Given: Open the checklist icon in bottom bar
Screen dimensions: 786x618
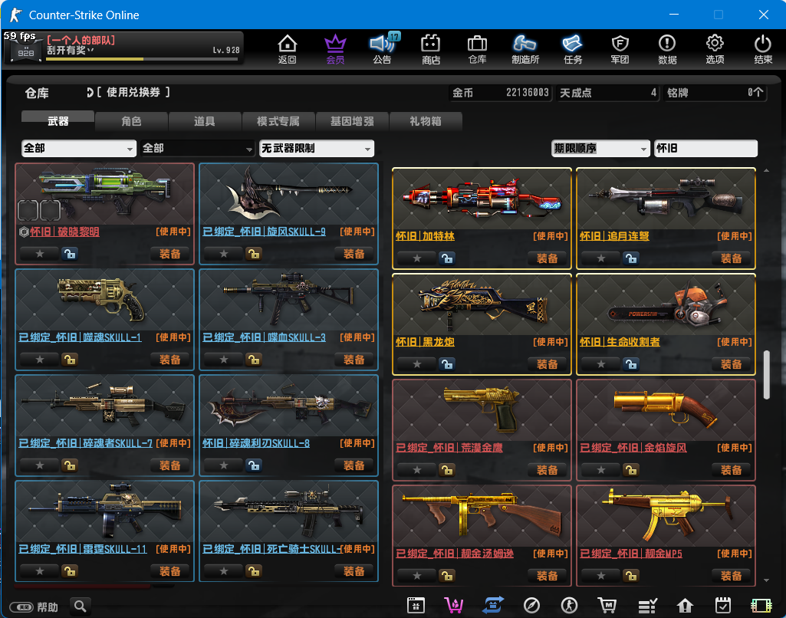Looking at the screenshot, I should 647,606.
